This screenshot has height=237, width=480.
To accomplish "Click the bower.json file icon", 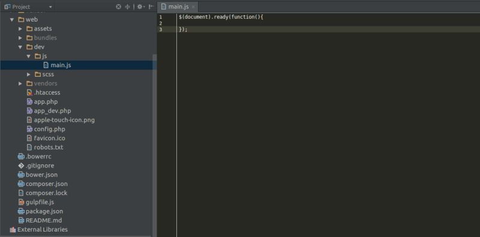I will click(21, 175).
